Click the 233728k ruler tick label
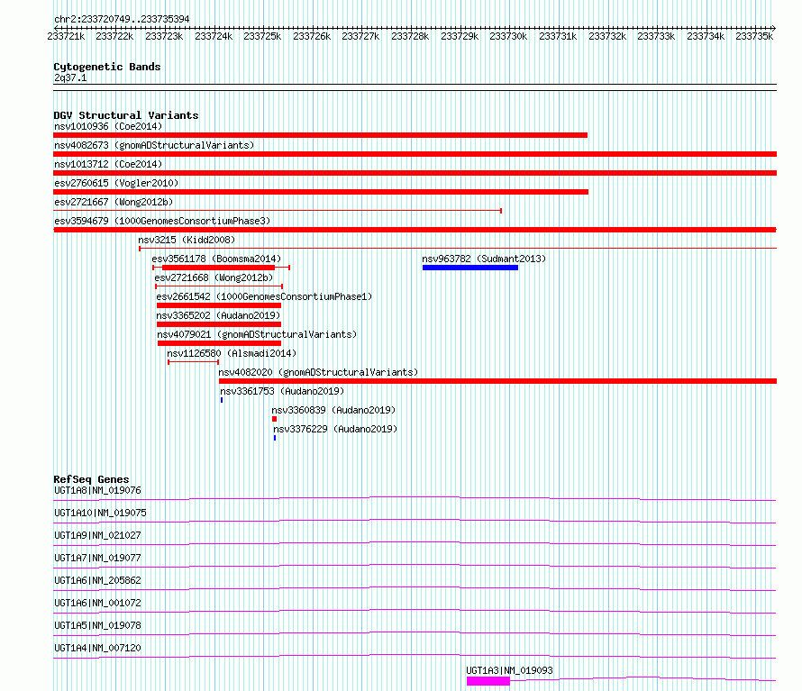 pos(410,36)
